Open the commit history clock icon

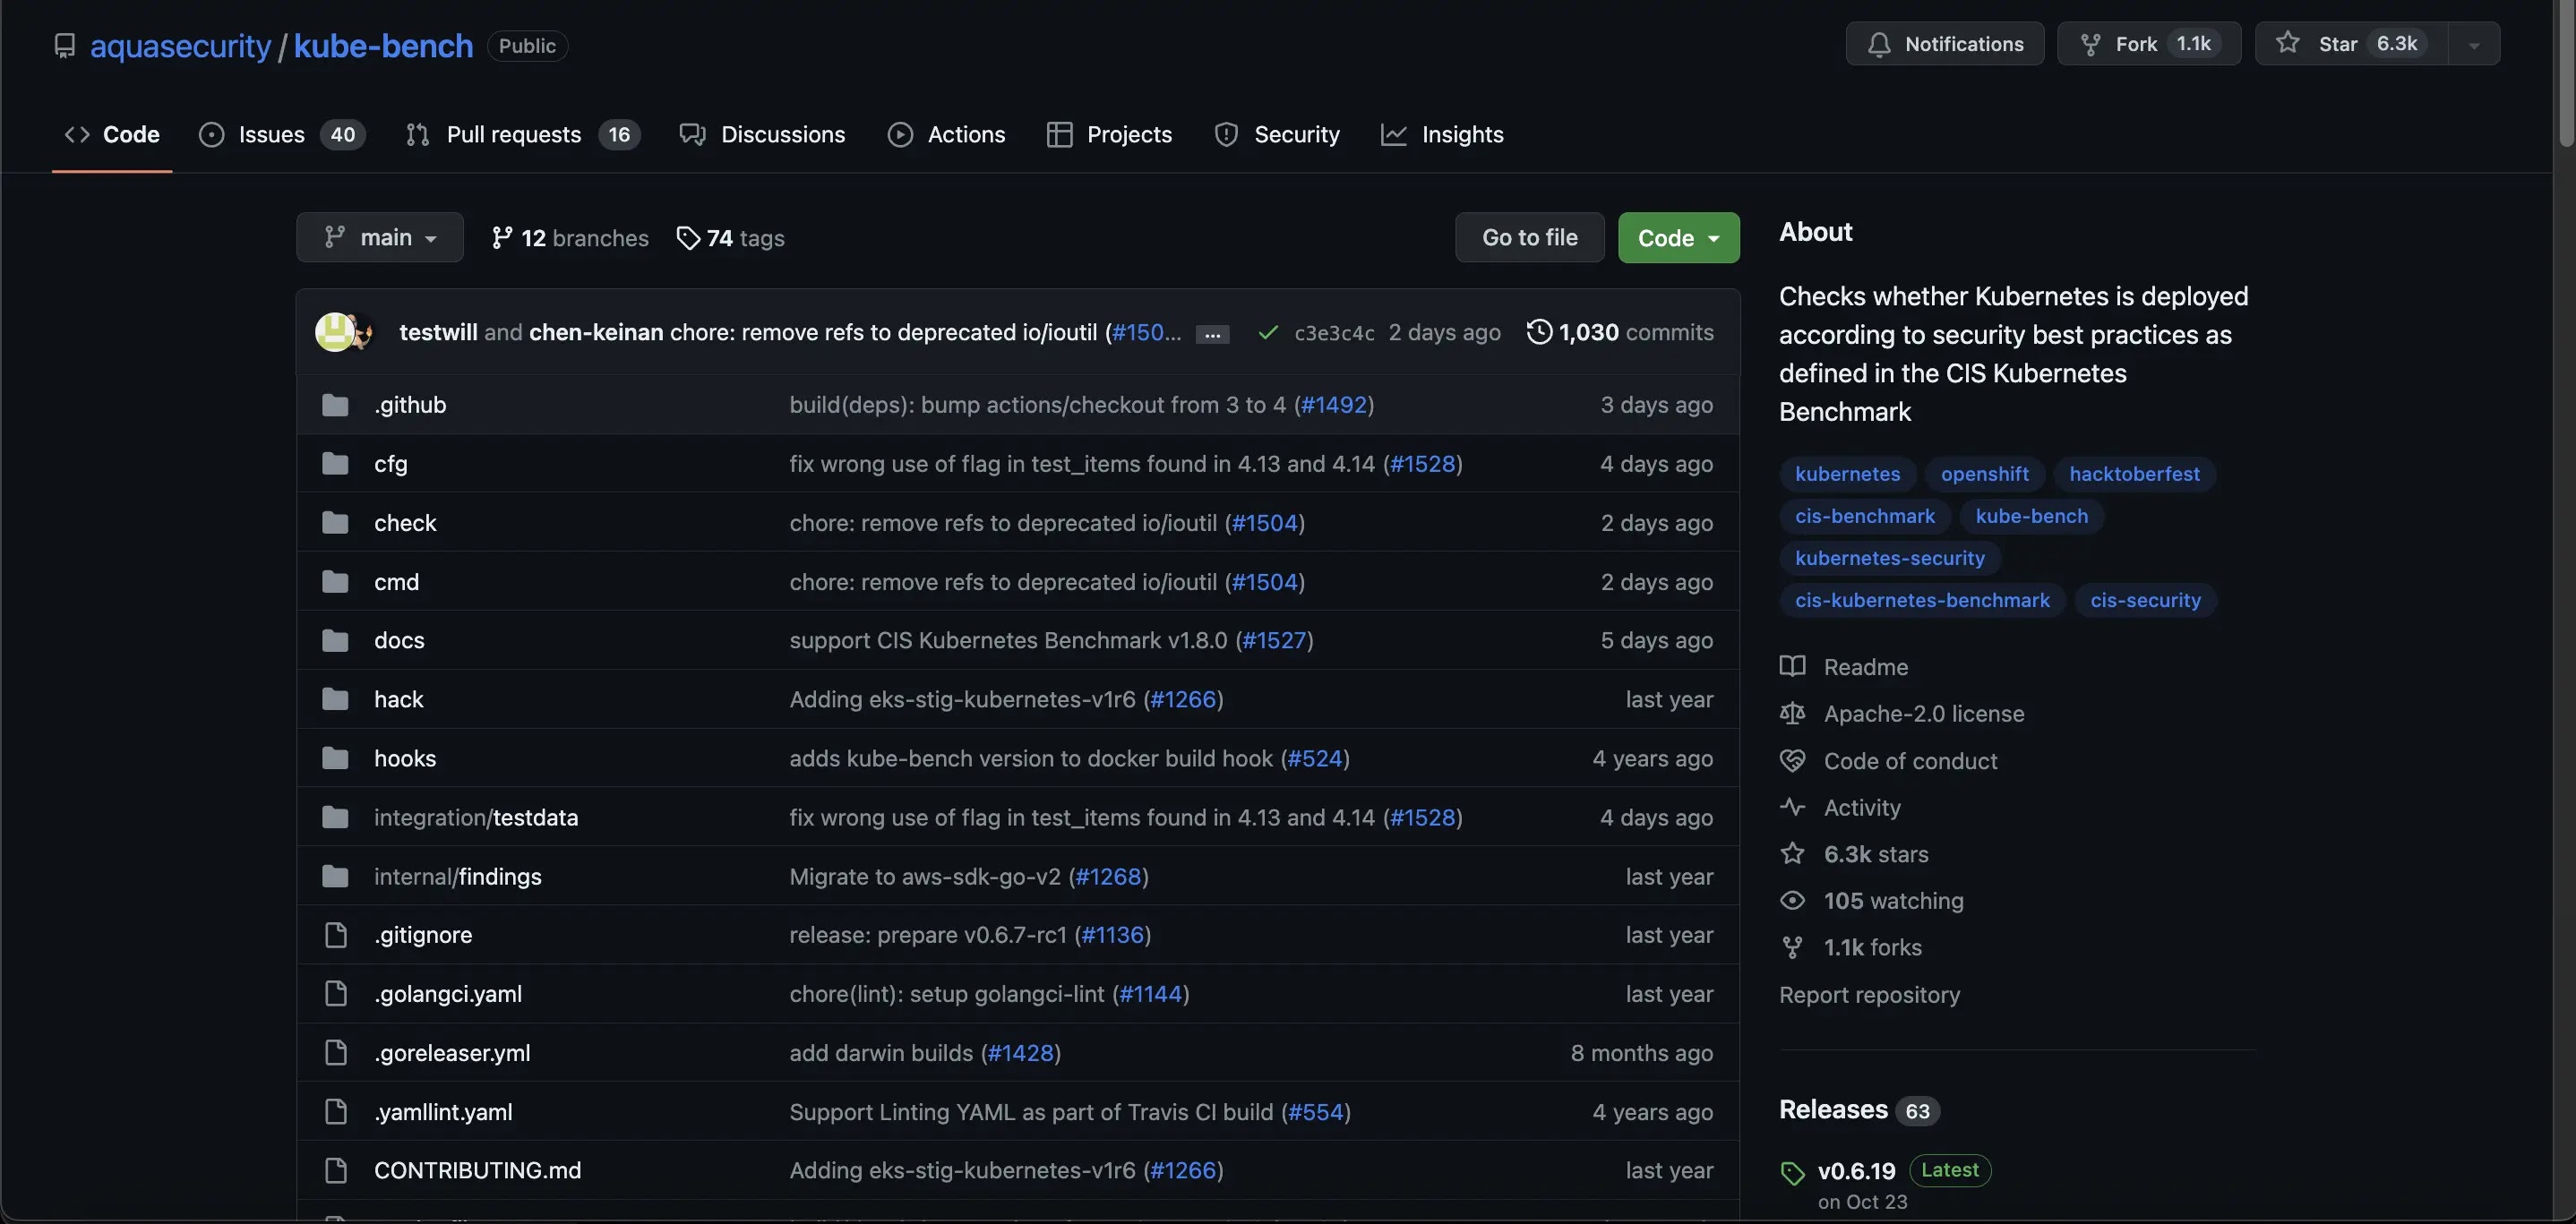[x=1539, y=332]
